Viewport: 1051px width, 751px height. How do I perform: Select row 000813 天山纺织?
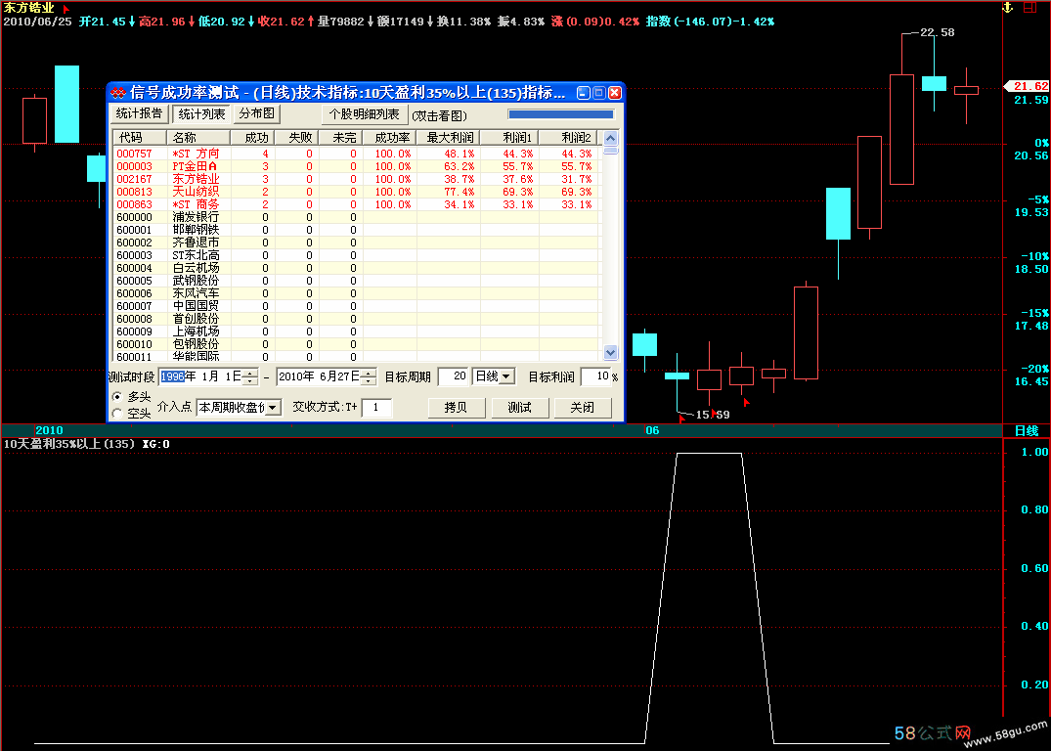click(357, 192)
